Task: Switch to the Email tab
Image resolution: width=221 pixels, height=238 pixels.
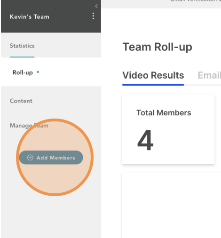Action: coord(209,75)
